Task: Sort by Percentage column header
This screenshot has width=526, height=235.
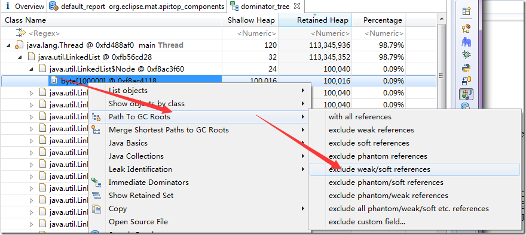Action: point(379,20)
